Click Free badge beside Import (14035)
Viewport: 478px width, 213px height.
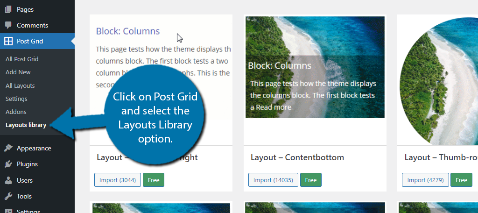pos(310,180)
